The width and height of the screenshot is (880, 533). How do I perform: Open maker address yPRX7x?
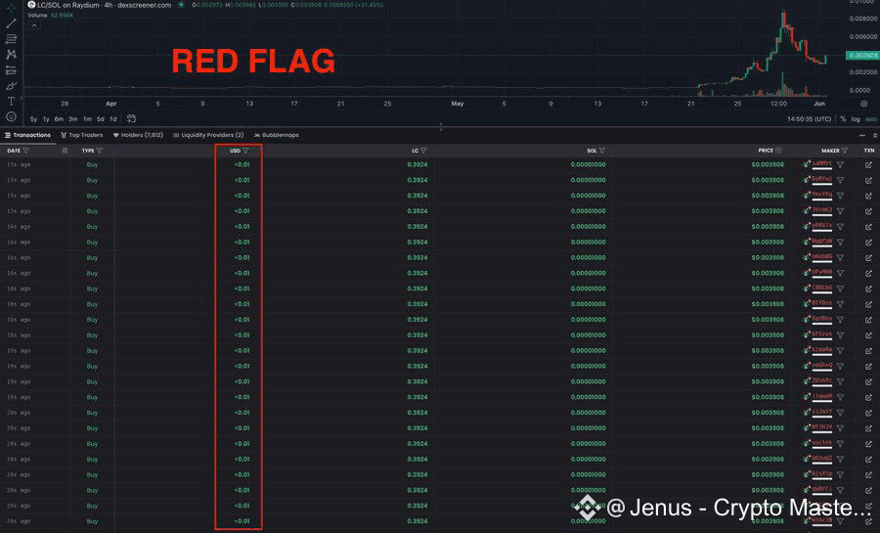(821, 226)
